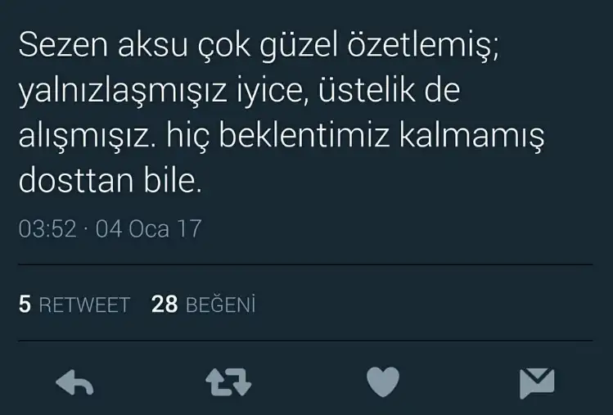Click the word "alışmışız." in the tweet
The height and width of the screenshot is (415, 613).
tap(87, 137)
